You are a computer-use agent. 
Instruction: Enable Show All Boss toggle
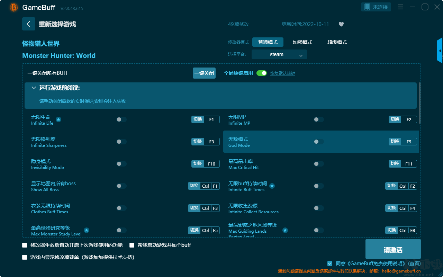pos(121,186)
